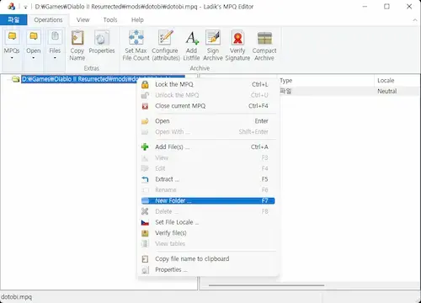
Task: Click the Type column header
Action: tap(326, 81)
